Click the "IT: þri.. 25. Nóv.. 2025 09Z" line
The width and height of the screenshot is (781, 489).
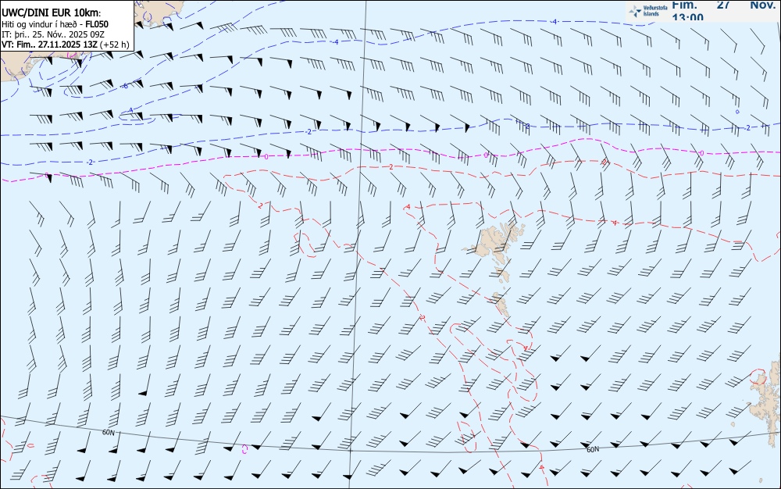click(53, 34)
